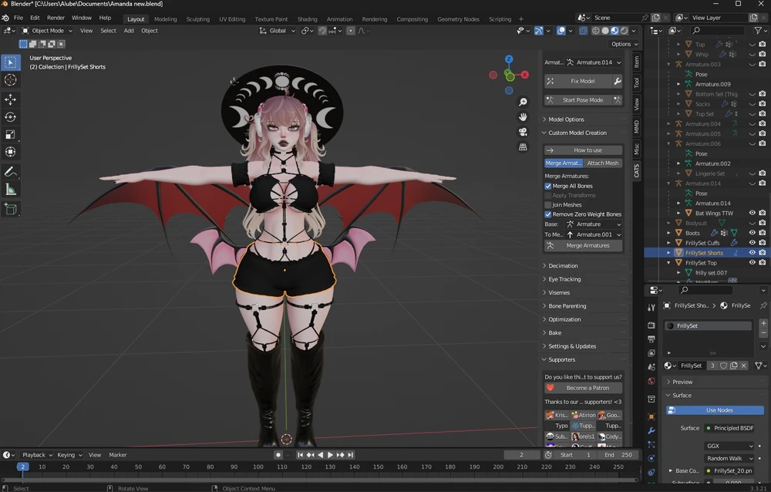
Task: Click the current frame number field
Action: pyautogui.click(x=521, y=455)
